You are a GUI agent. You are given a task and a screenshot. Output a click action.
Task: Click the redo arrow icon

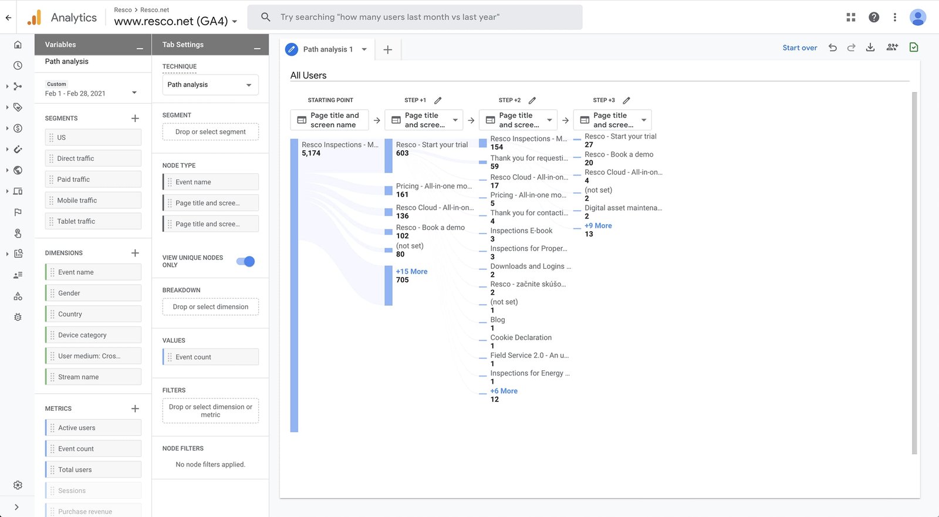click(851, 48)
